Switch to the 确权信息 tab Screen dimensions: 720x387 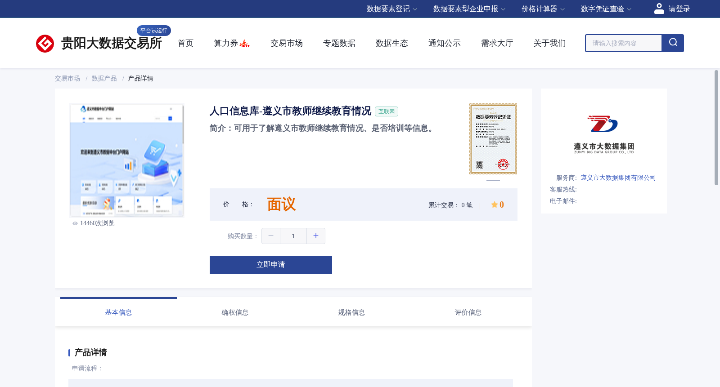coord(235,312)
